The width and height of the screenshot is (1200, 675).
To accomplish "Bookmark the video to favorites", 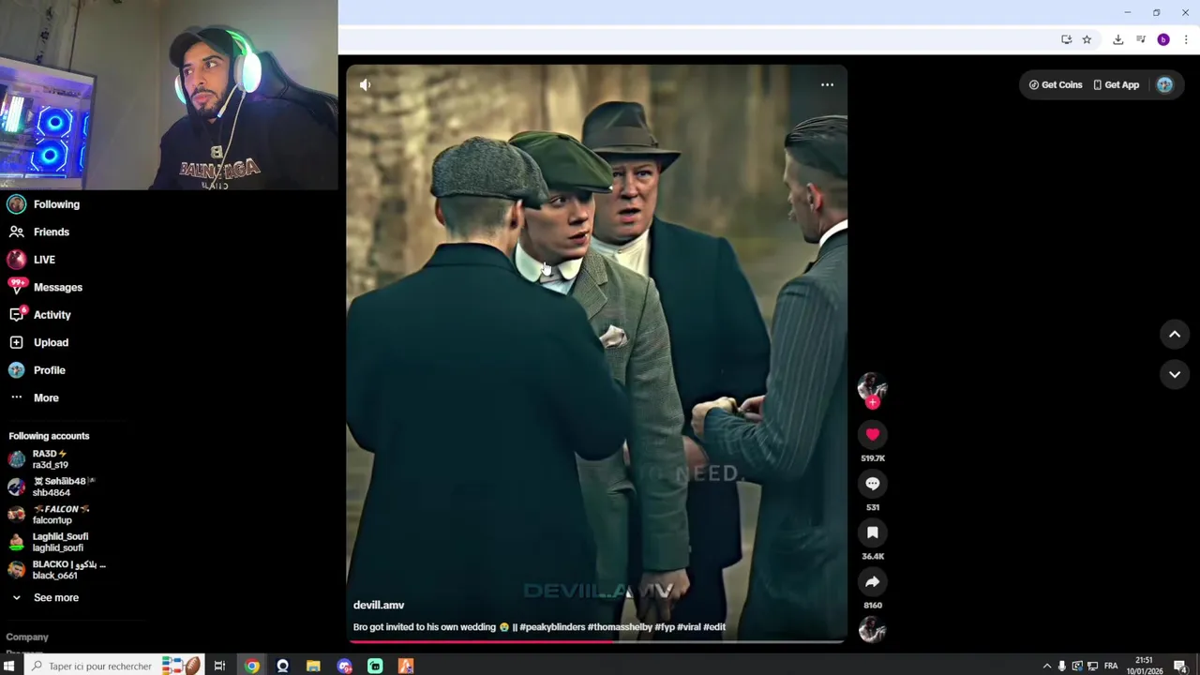I will tap(873, 532).
